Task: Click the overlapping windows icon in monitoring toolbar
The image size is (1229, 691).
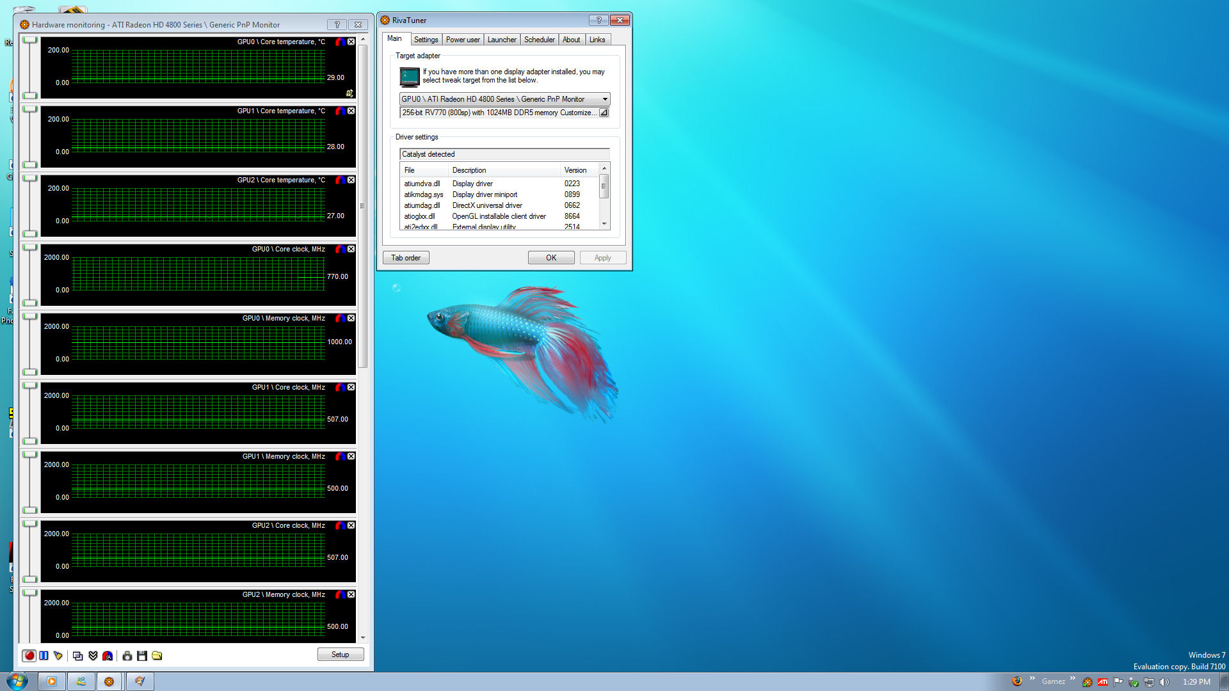Action: tap(77, 656)
